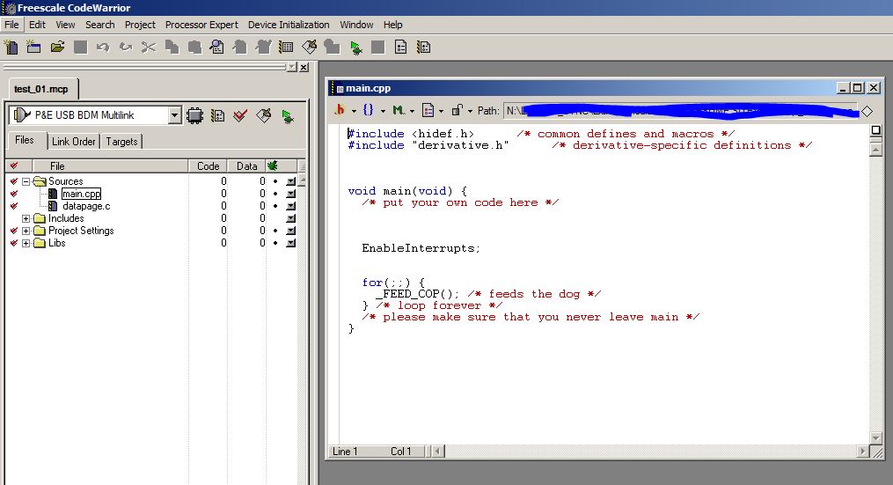Click the Make icon in the main toolbar
893x485 pixels.
pyautogui.click(x=309, y=48)
